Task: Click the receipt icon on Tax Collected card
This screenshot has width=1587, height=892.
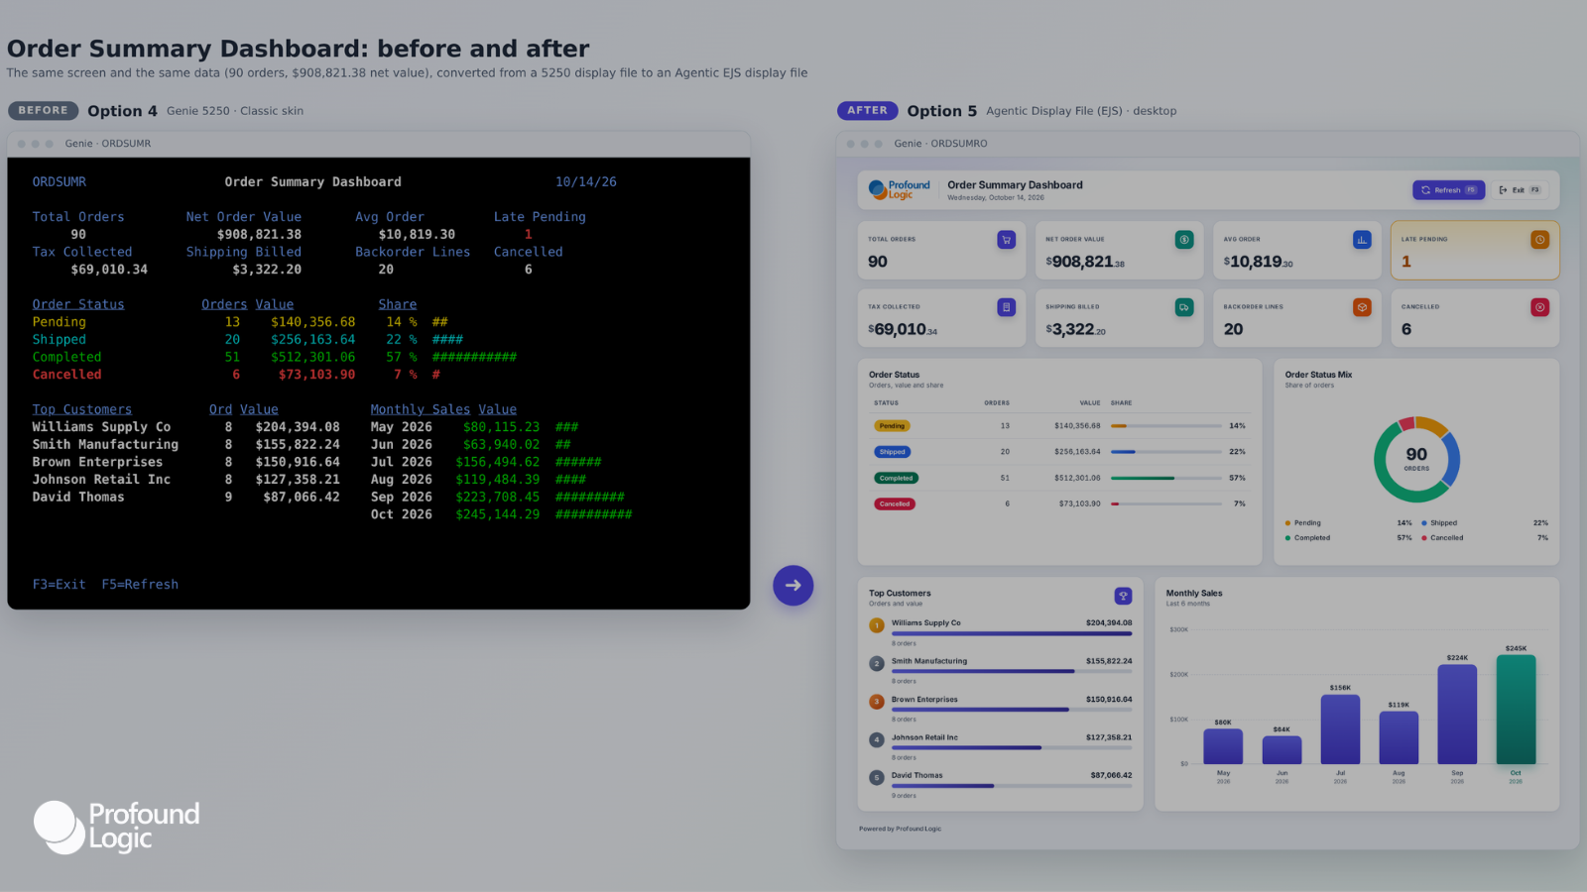Action: (x=1006, y=307)
